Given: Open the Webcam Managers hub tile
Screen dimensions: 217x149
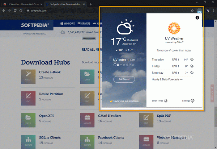Looking at the screenshot, I should coord(146,142).
